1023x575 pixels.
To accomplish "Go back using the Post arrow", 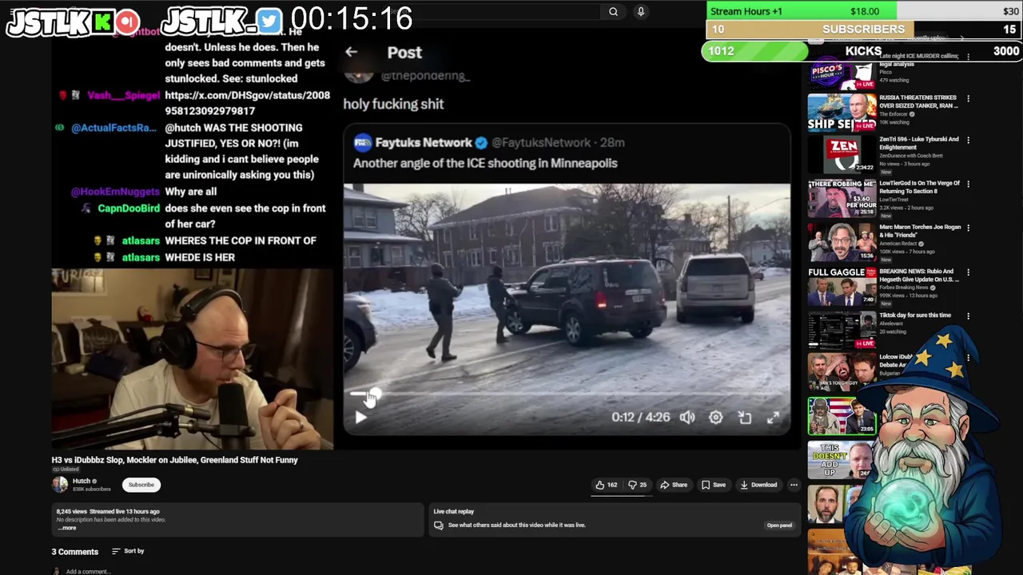I will pos(351,52).
